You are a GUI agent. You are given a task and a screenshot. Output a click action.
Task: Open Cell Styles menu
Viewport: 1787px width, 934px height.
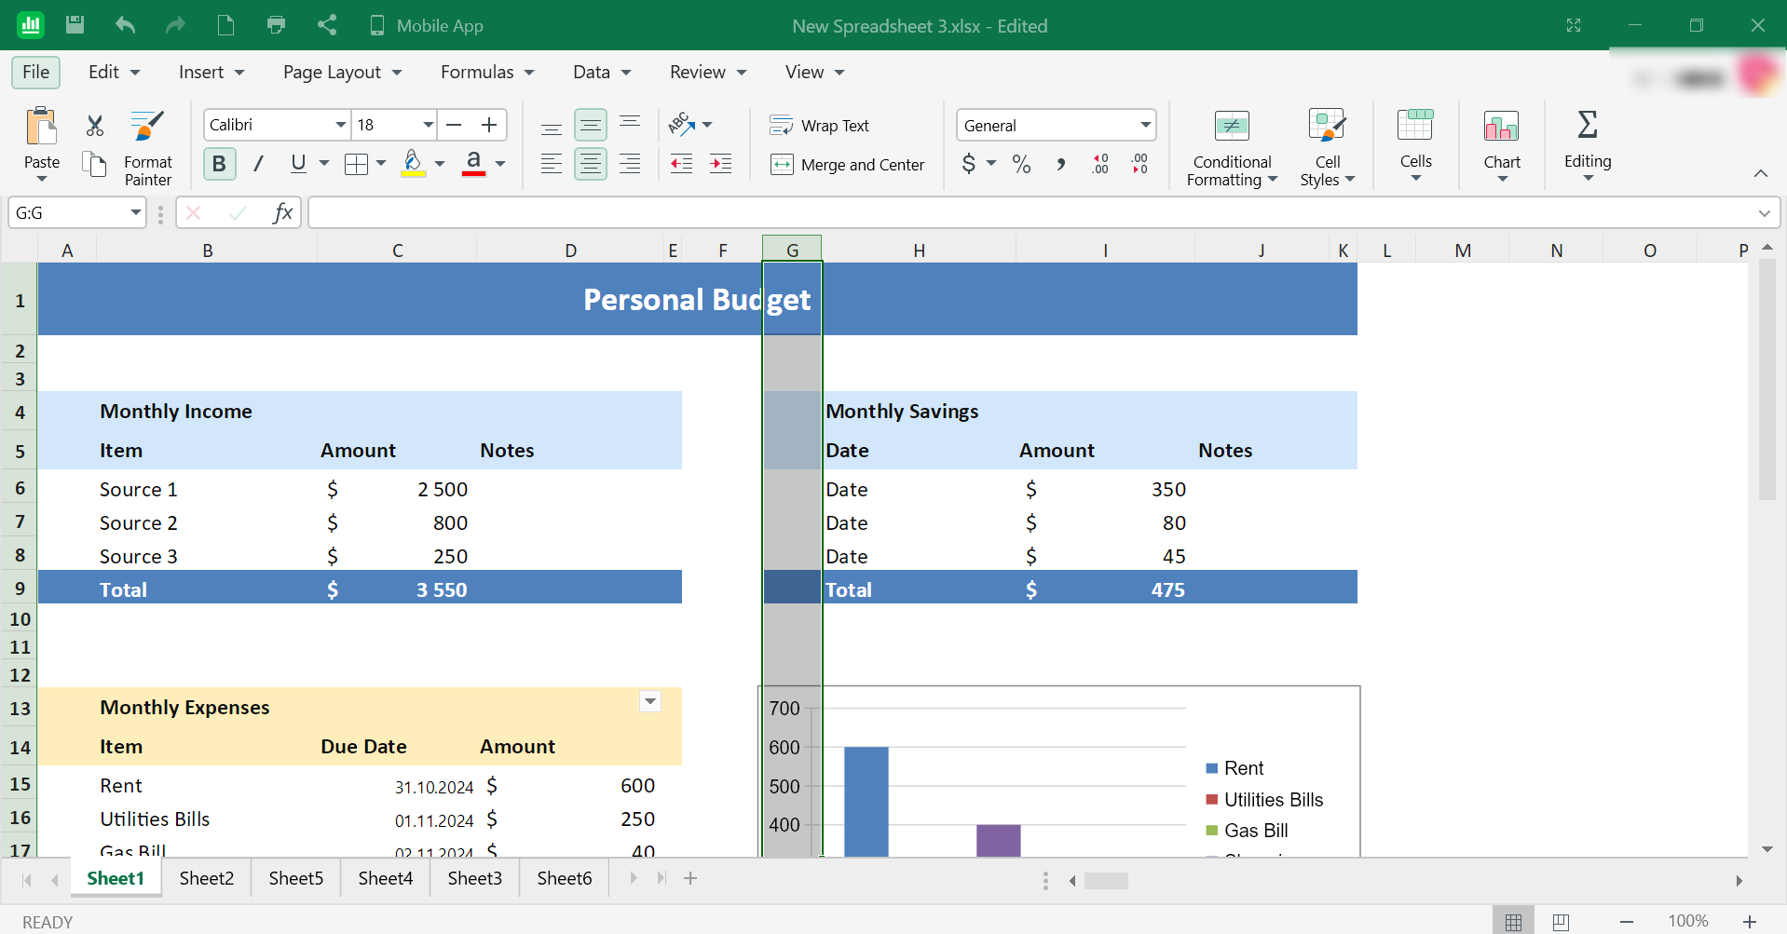coord(1327,147)
